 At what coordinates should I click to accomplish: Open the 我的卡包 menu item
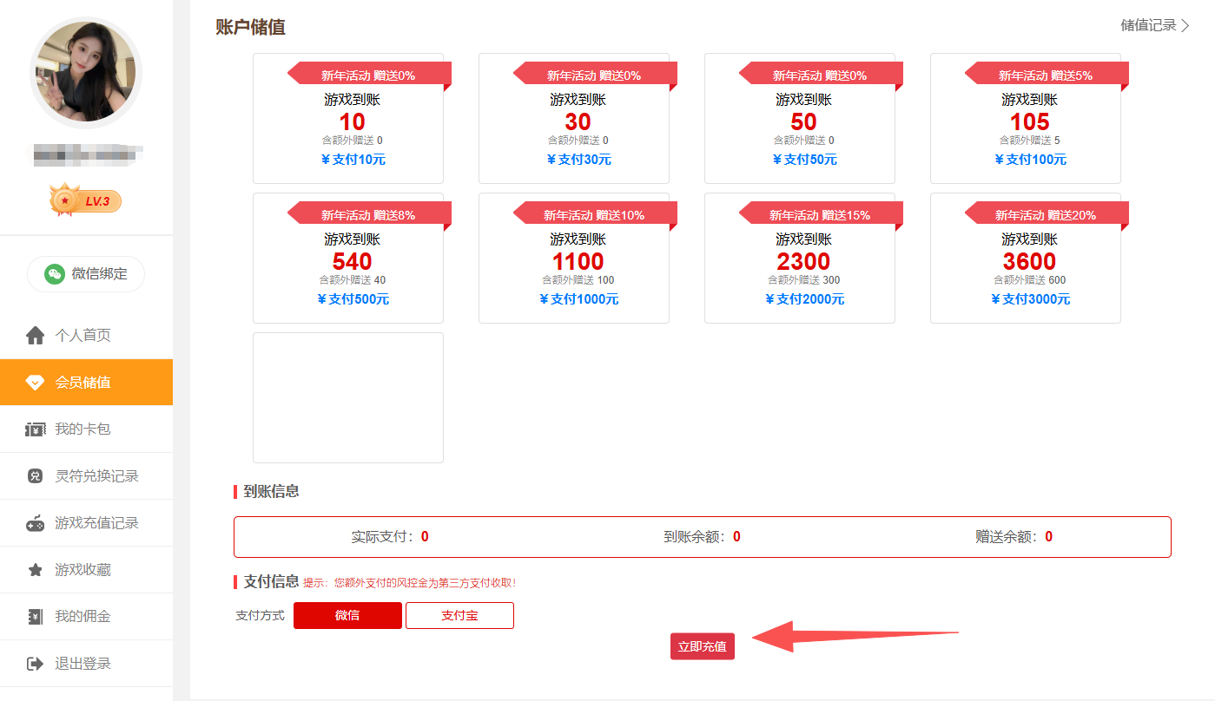83,429
